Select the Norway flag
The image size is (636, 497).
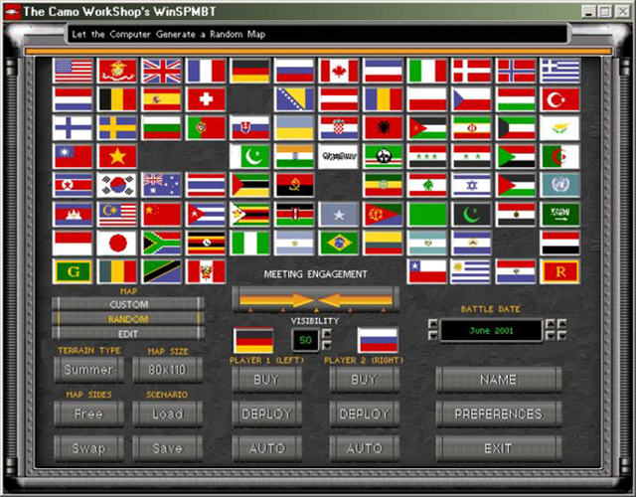tap(516, 71)
